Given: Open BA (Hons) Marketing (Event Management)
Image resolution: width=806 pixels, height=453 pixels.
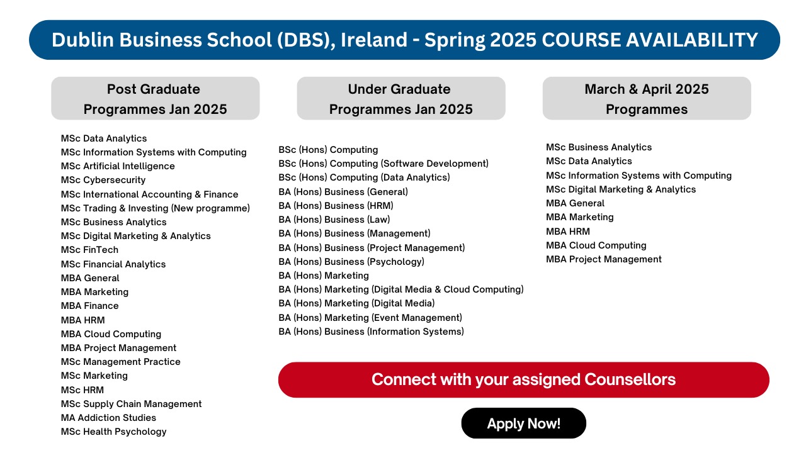Looking at the screenshot, I should point(370,318).
